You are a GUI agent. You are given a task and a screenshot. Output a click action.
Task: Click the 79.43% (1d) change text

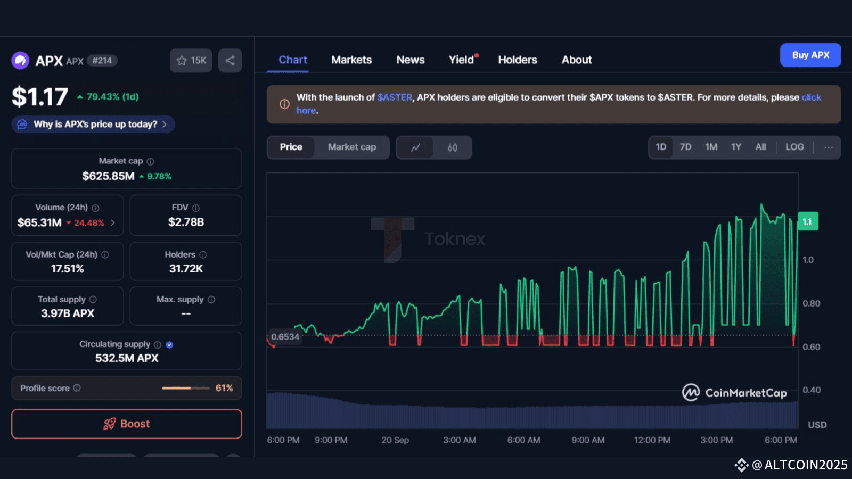(112, 97)
